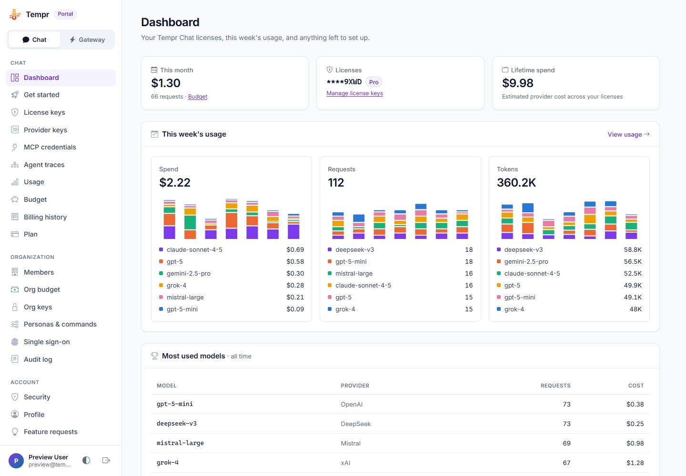This screenshot has height=476, width=686.
Task: Click the Requests total 112
Action: (x=336, y=183)
